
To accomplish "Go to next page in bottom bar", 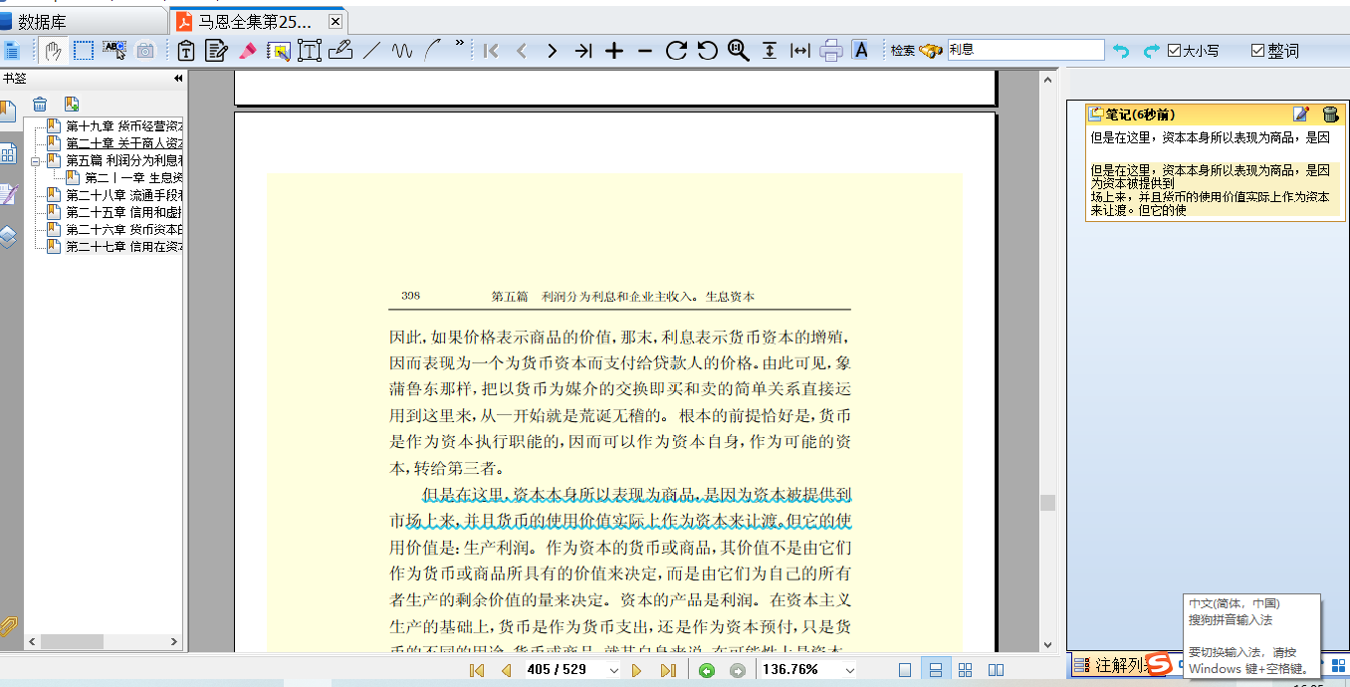I will tap(637, 670).
